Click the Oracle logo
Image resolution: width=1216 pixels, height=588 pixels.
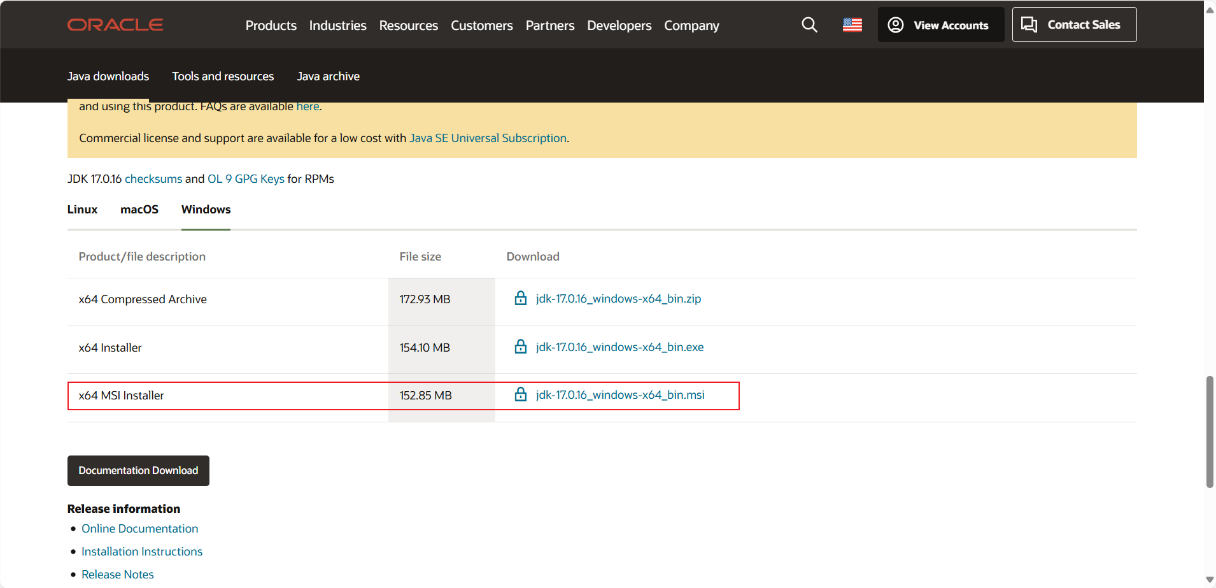pyautogui.click(x=115, y=25)
